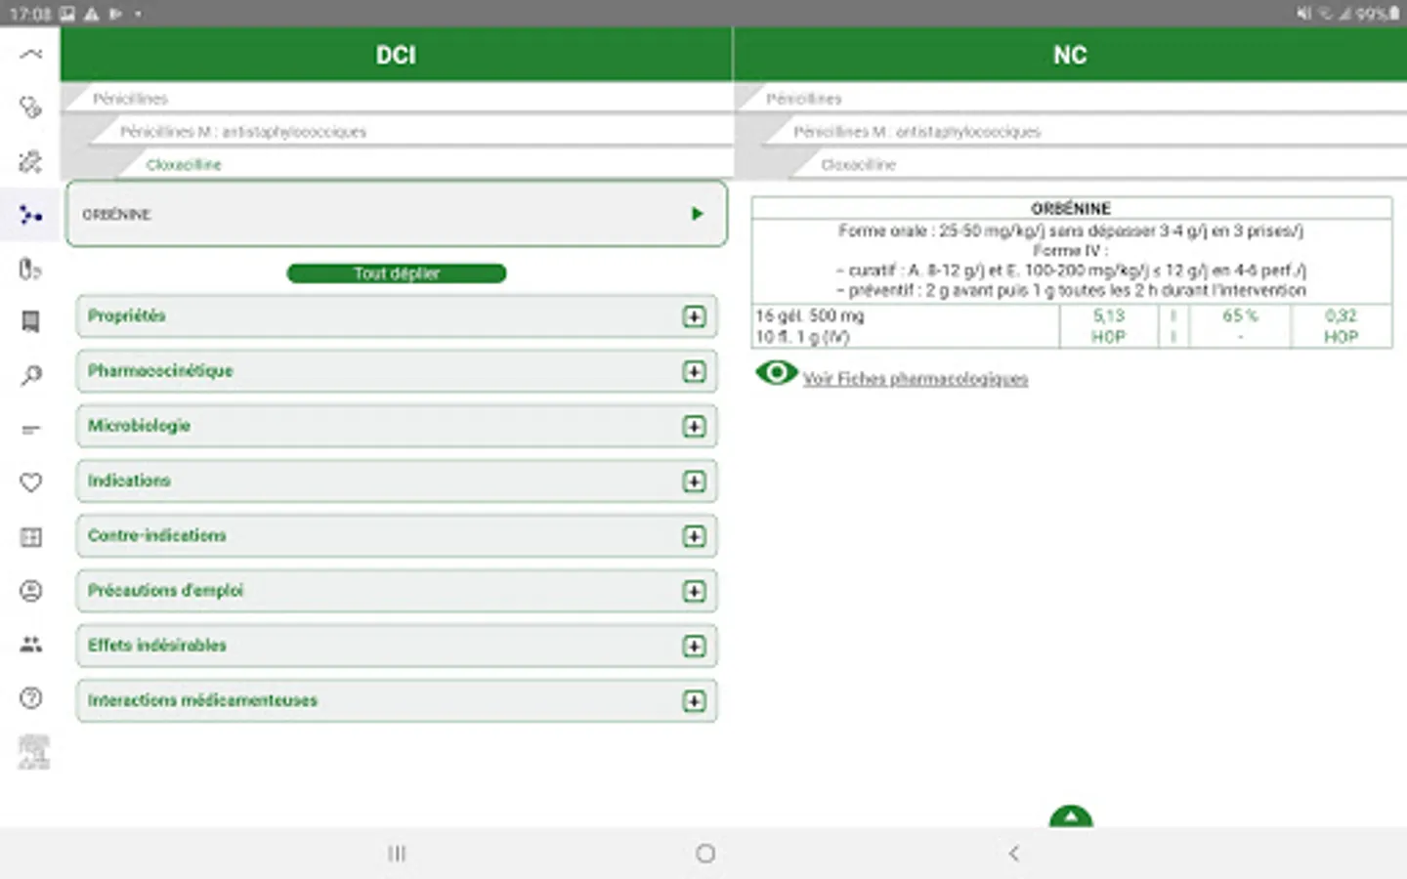Image resolution: width=1407 pixels, height=879 pixels.
Task: Open the stethoscope section in the sidebar
Action: coord(30,107)
